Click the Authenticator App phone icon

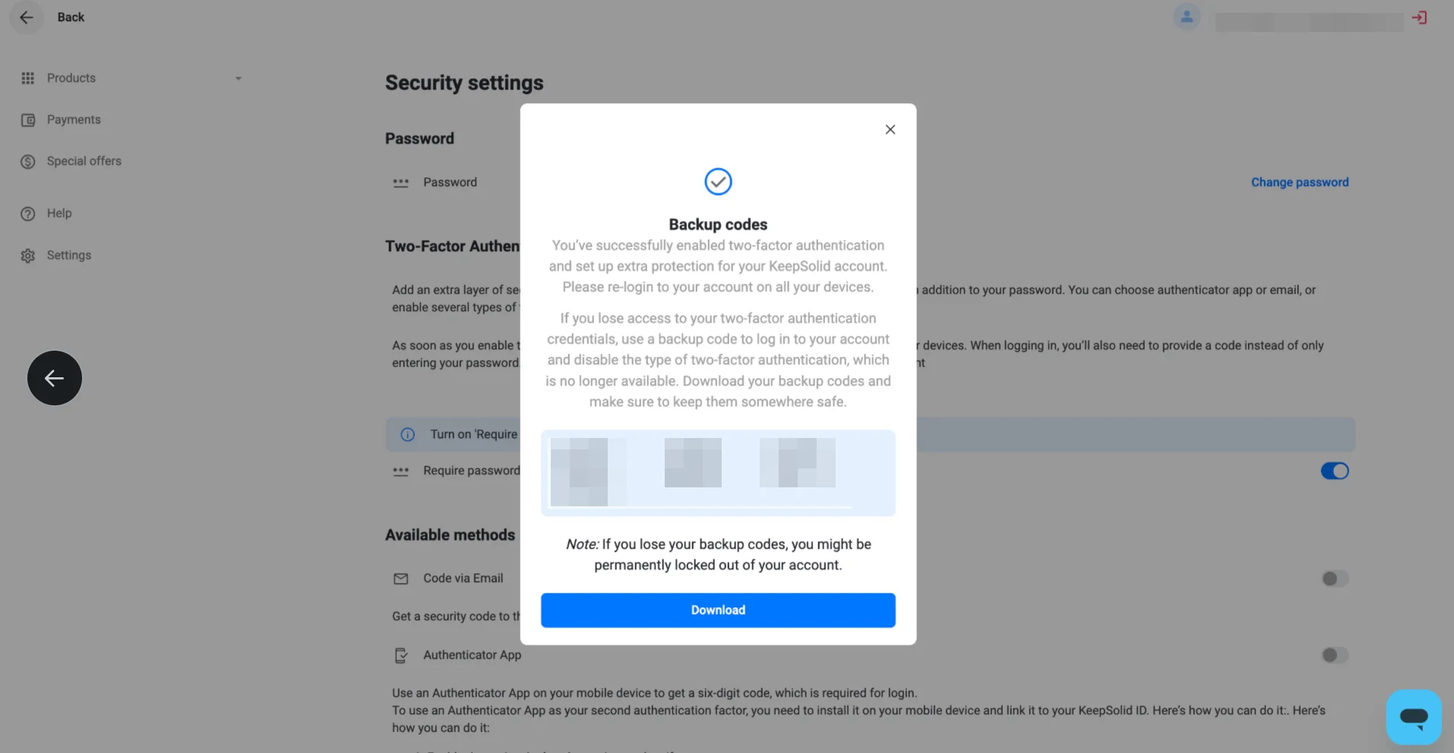coord(401,655)
